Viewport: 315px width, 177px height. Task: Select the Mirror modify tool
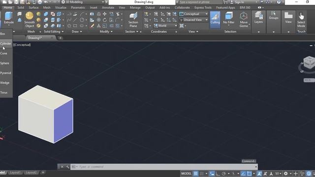click(x=92, y=14)
